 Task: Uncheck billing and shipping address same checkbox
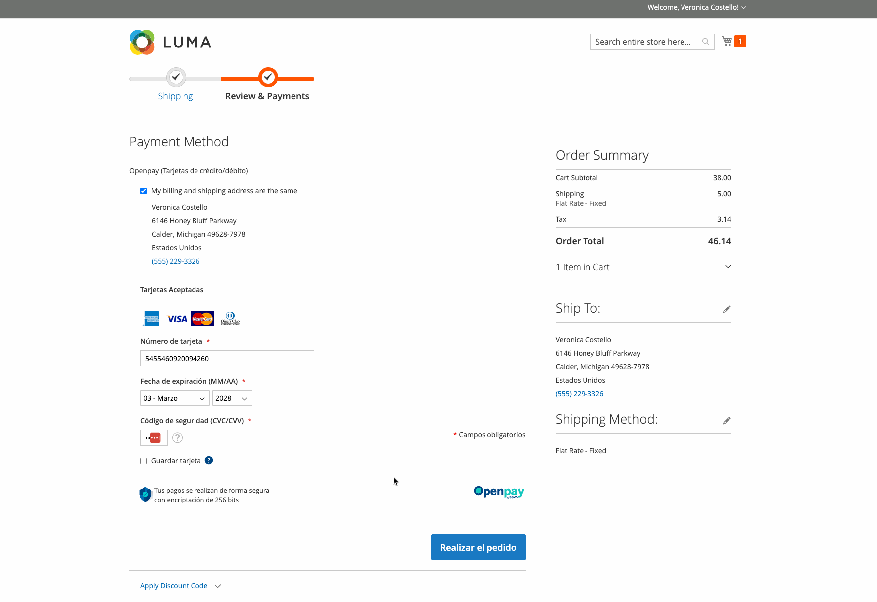coord(143,191)
